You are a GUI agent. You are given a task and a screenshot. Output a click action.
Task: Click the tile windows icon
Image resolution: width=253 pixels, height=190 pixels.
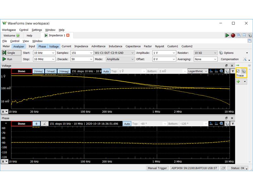(244, 35)
